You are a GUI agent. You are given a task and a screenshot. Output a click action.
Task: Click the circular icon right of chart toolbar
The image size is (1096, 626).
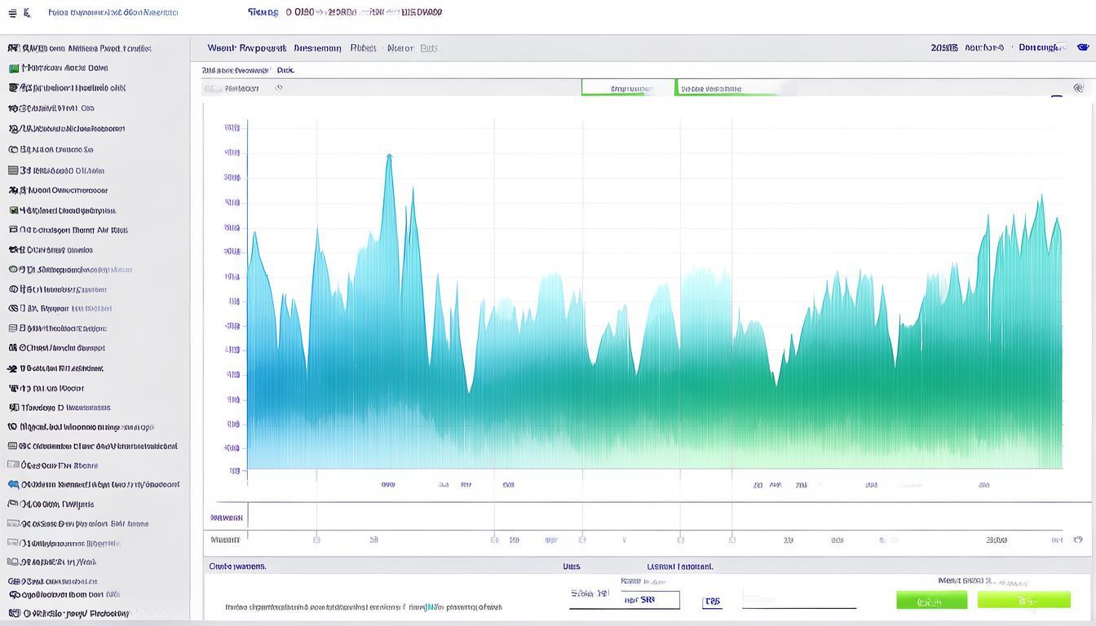pyautogui.click(x=1078, y=88)
